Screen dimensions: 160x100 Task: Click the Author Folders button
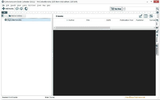pos(15,16)
